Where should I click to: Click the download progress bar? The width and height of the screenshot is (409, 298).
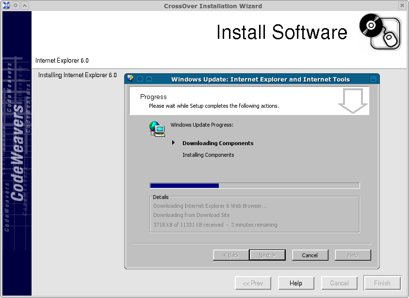(255, 185)
